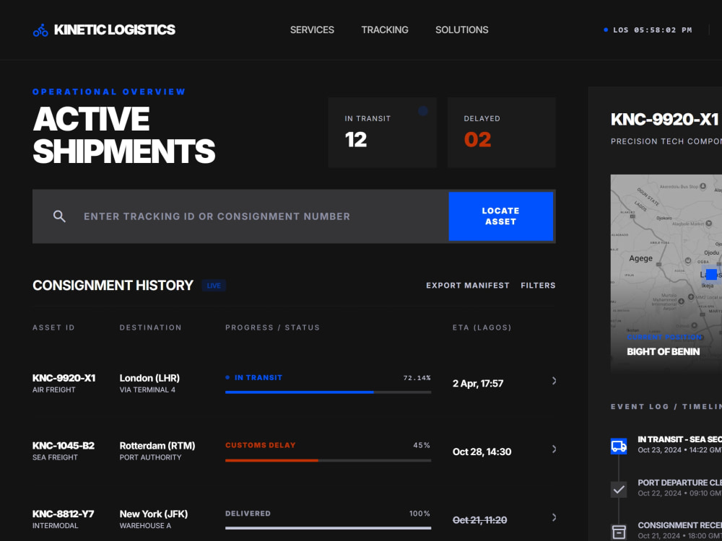Click the truck icon in event log
This screenshot has width=722, height=541.
pos(619,446)
